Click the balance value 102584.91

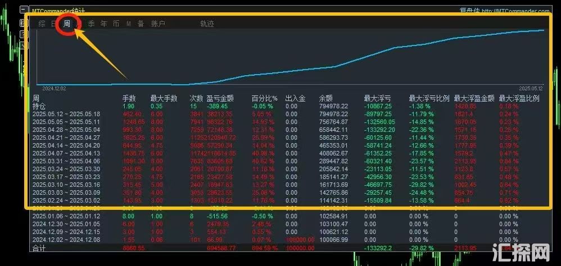(x=333, y=217)
